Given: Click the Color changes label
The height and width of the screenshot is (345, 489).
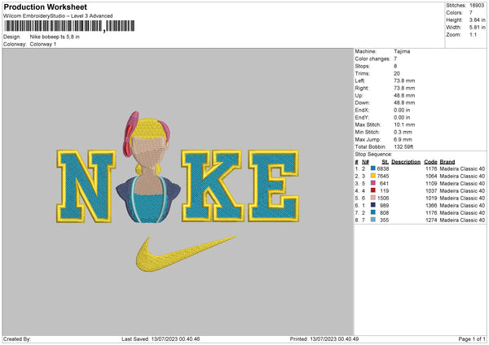Looking at the screenshot, I should 372,59.
